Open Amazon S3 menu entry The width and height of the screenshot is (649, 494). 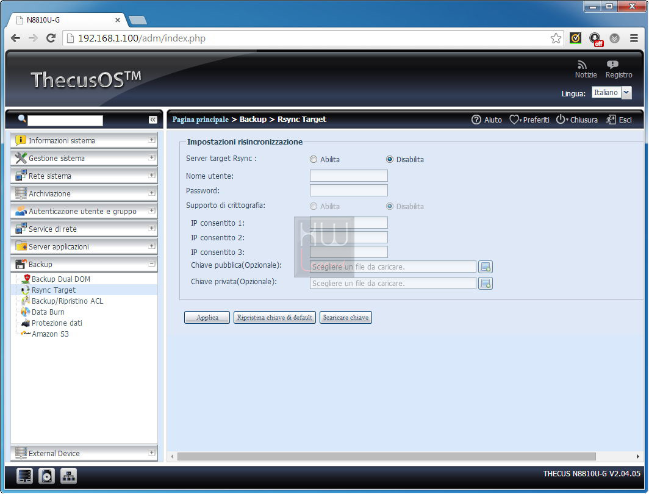coord(50,334)
